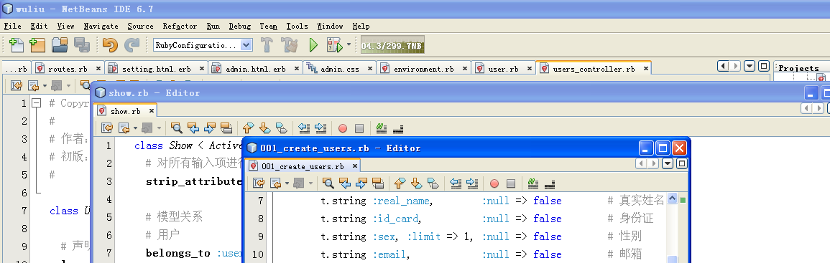This screenshot has width=830, height=263.
Task: Jump to last edit in show.rb toolbar
Action: pos(106,128)
